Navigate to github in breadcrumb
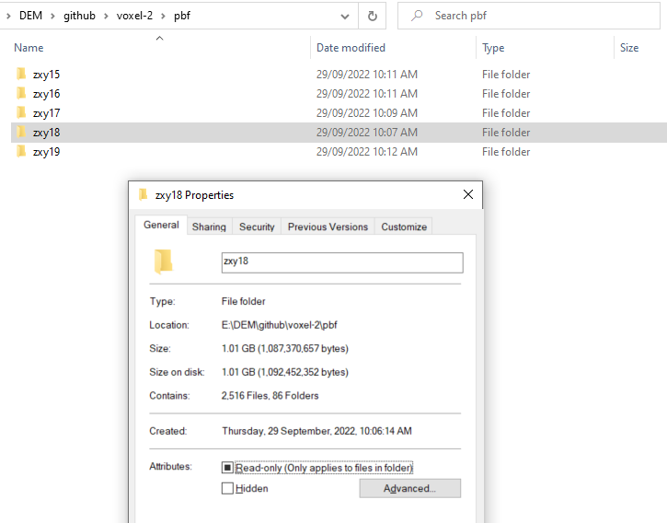 tap(79, 16)
